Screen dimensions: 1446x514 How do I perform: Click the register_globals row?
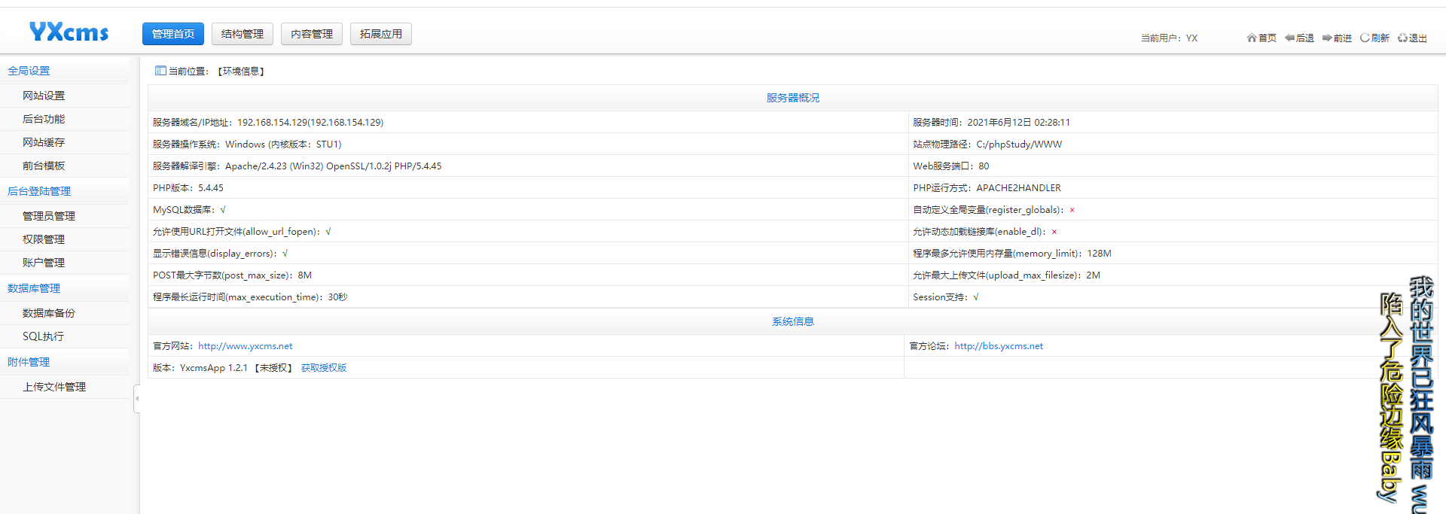(1173, 209)
